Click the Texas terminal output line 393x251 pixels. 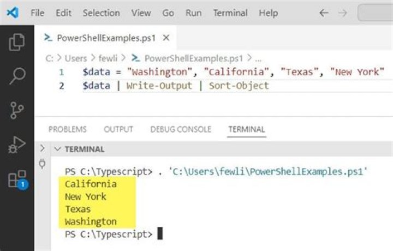click(78, 209)
